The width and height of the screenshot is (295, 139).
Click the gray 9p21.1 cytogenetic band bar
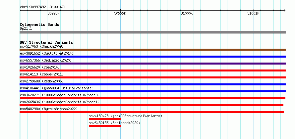(152, 32)
